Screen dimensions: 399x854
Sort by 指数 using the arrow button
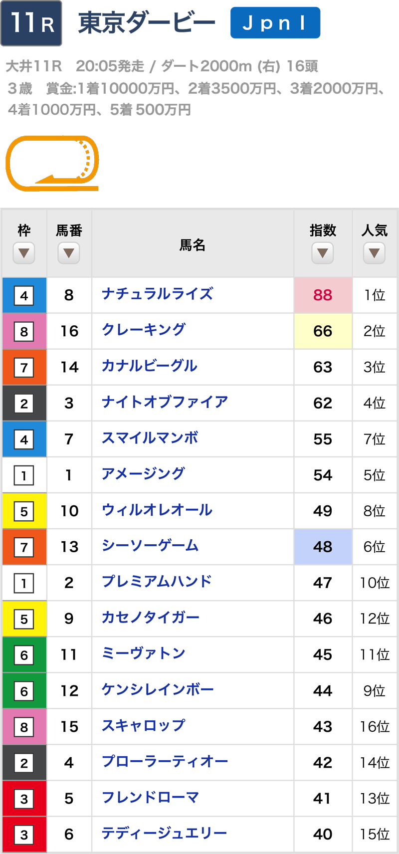[x=323, y=253]
